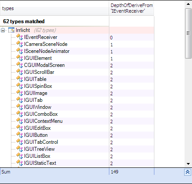Select the IGUIScrollBar row
Viewport: 192px width, 184px height.
coord(77,72)
